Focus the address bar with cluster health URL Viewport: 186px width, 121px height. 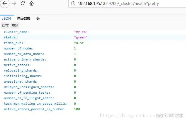click(125, 4)
